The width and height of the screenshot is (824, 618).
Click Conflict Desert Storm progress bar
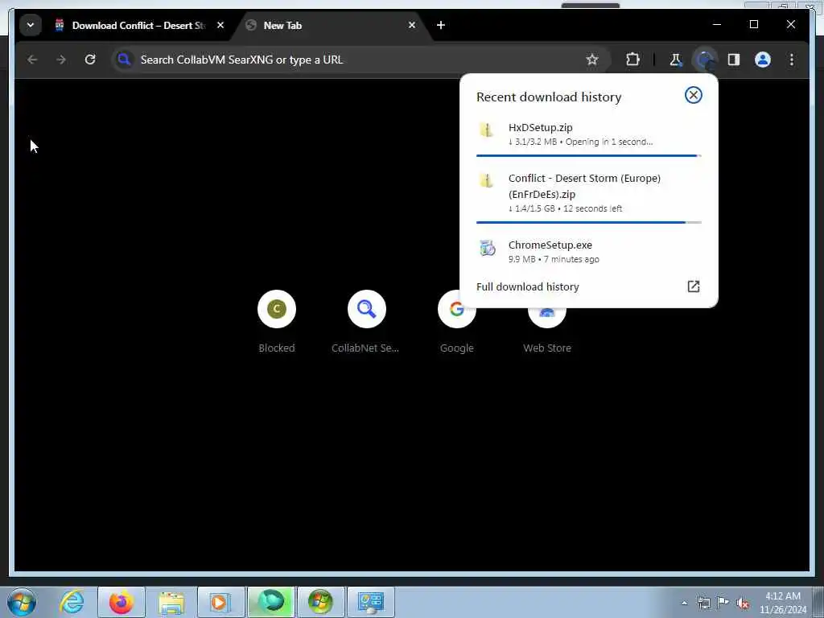pos(588,222)
